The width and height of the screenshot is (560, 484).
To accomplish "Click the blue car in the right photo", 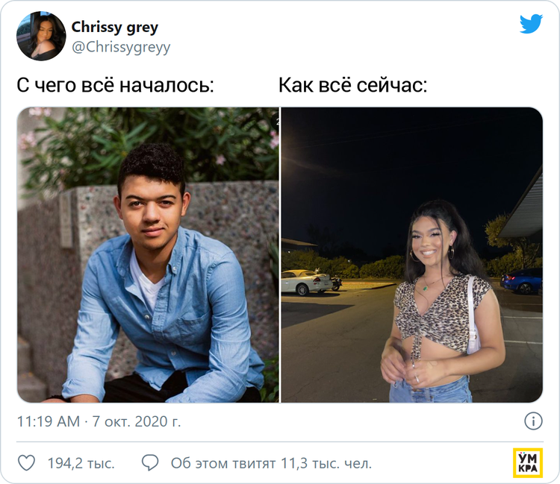I will tap(522, 281).
